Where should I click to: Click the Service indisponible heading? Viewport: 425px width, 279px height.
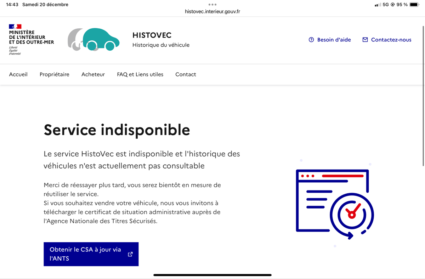coord(117,130)
